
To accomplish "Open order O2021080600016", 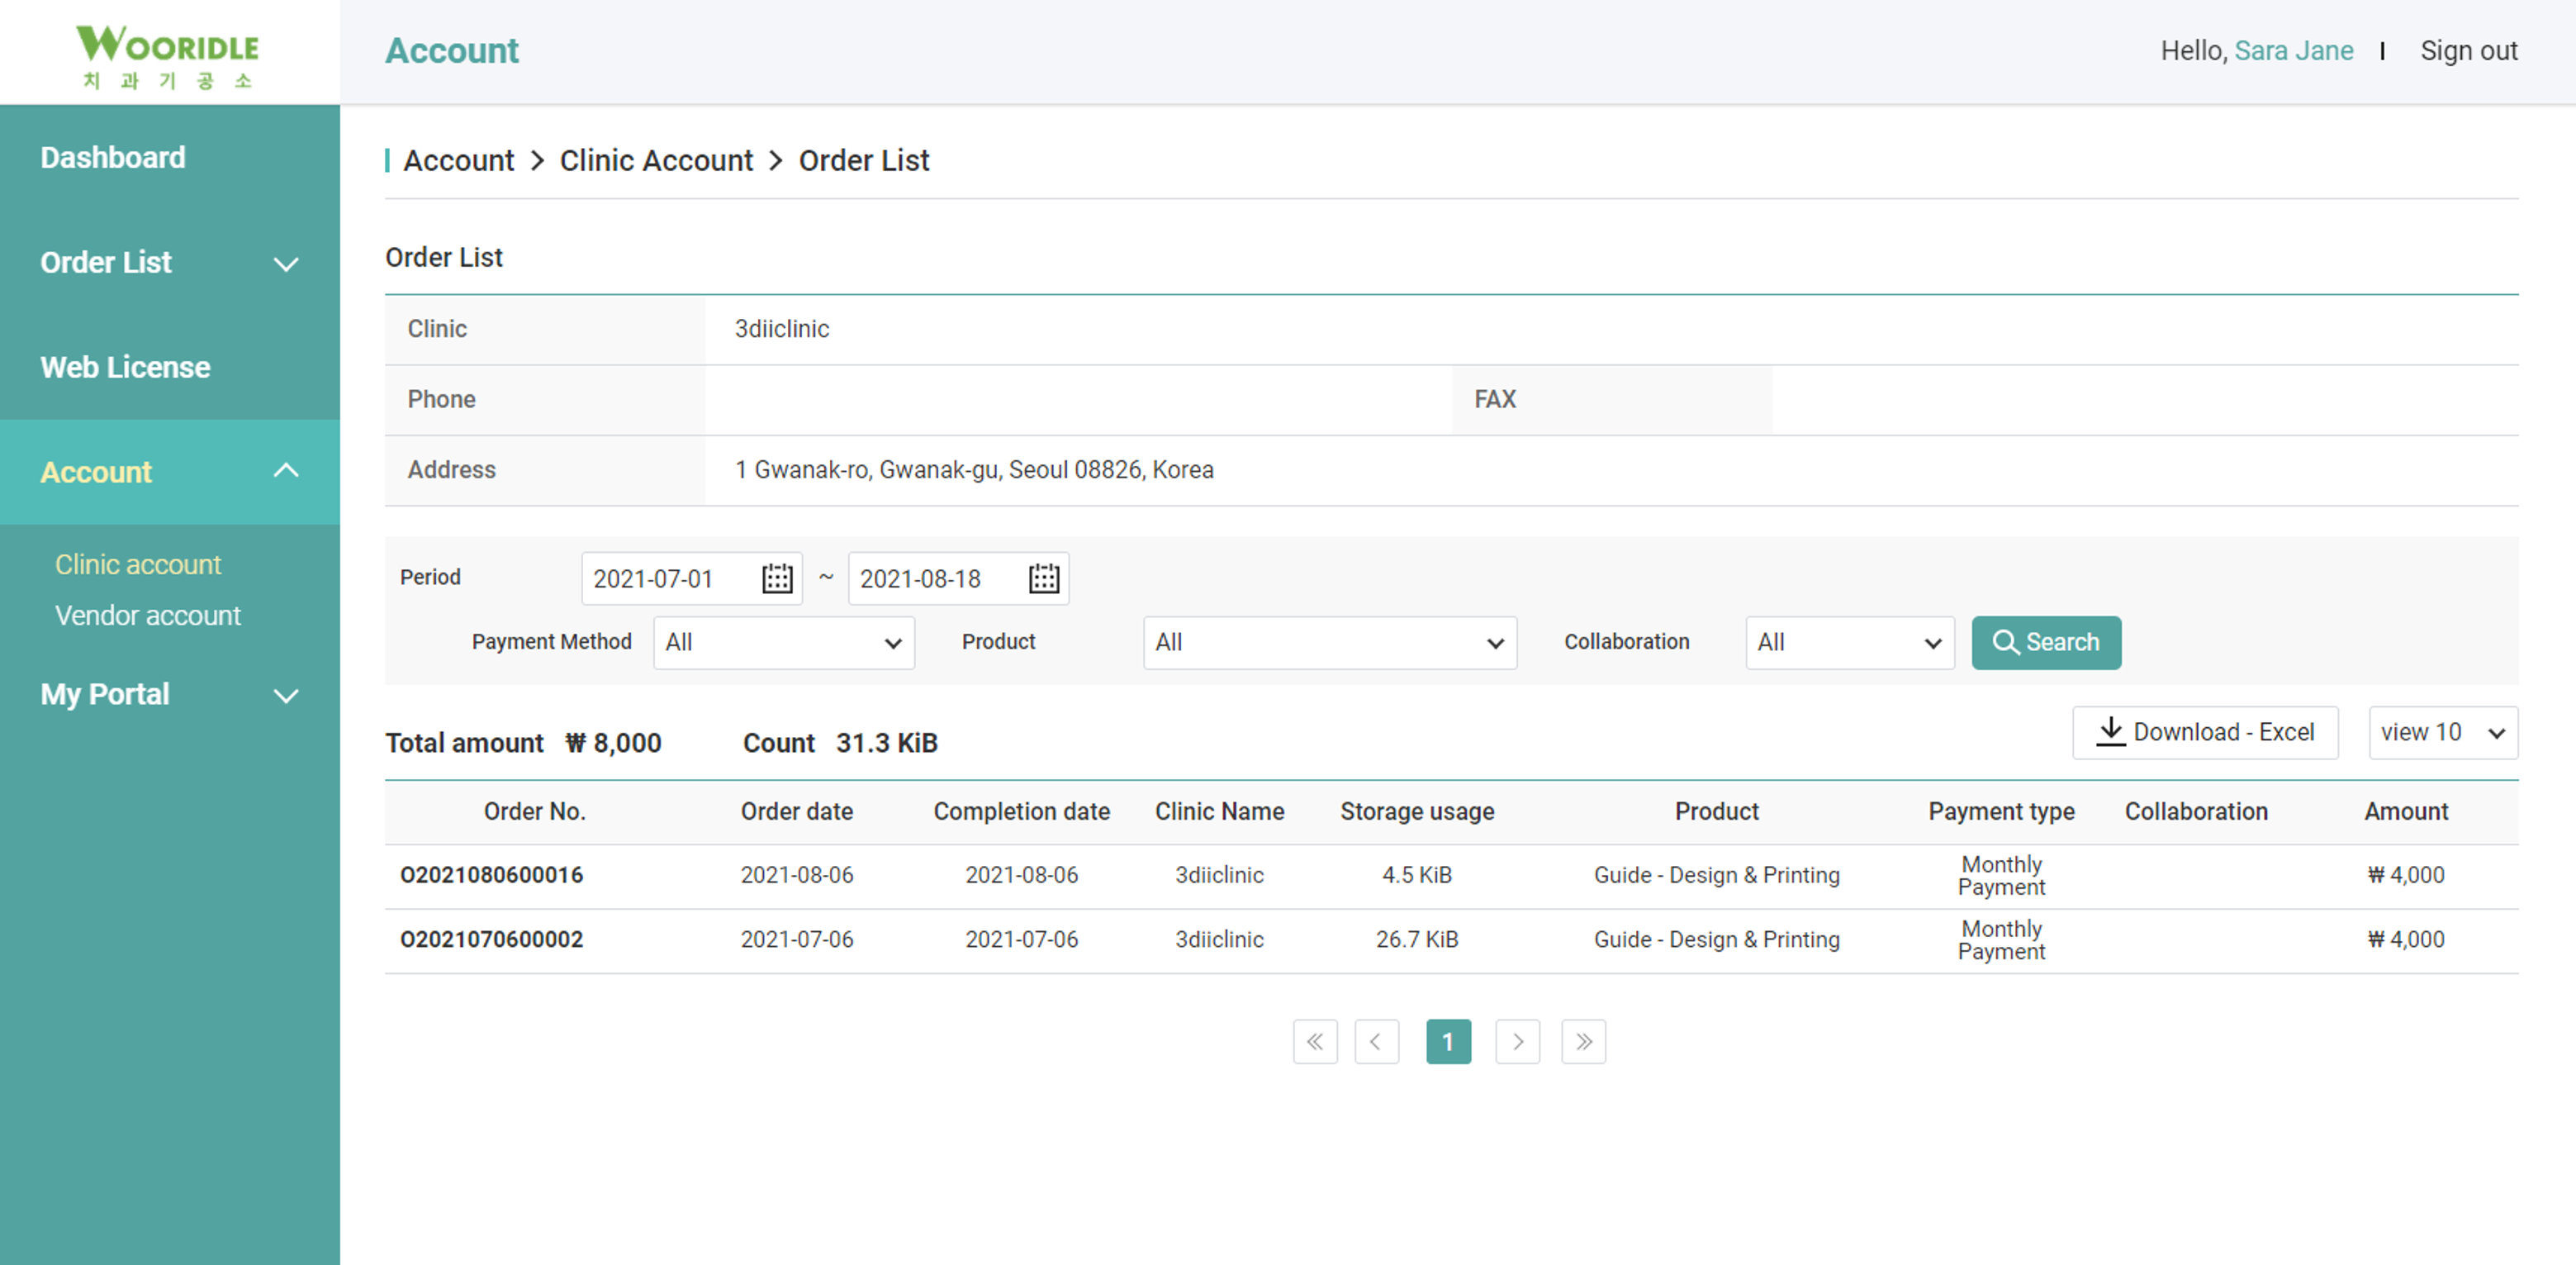I will pos(491,875).
